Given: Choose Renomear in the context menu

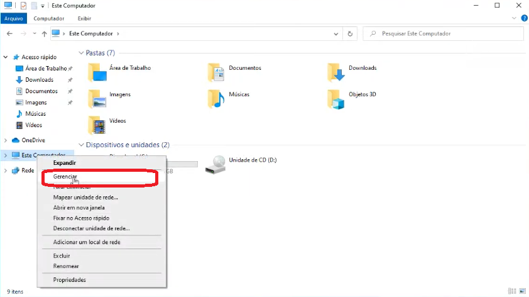Looking at the screenshot, I should [x=102, y=266].
